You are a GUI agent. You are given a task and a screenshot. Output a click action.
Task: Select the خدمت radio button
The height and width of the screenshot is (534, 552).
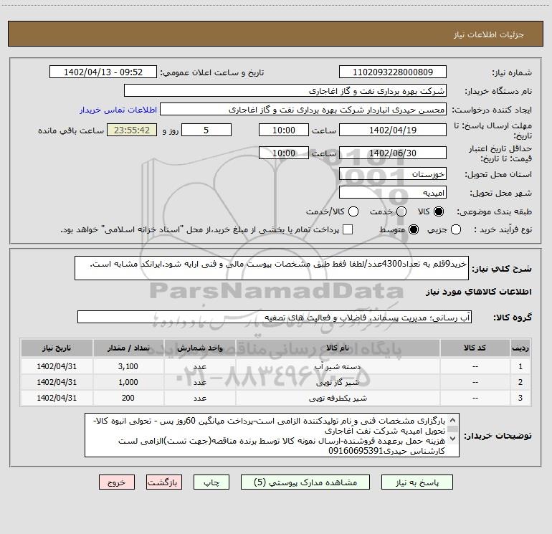pyautogui.click(x=401, y=211)
